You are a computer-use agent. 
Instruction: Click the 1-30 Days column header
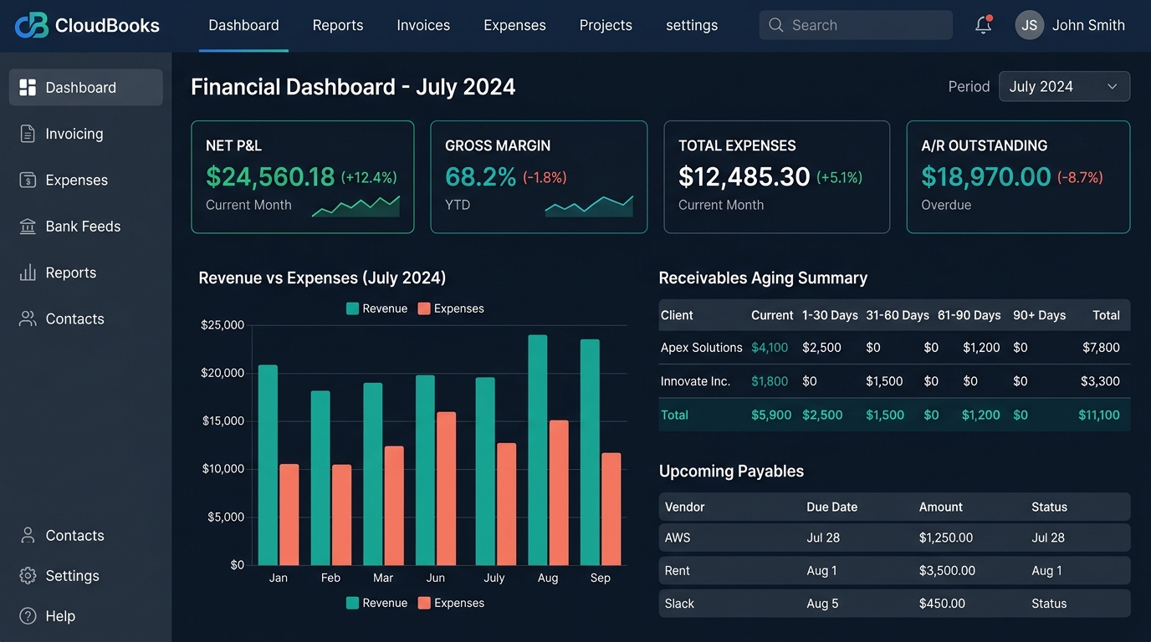[x=830, y=315]
